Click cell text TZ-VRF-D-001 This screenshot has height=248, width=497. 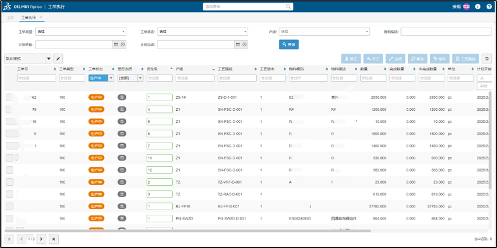pos(230,182)
